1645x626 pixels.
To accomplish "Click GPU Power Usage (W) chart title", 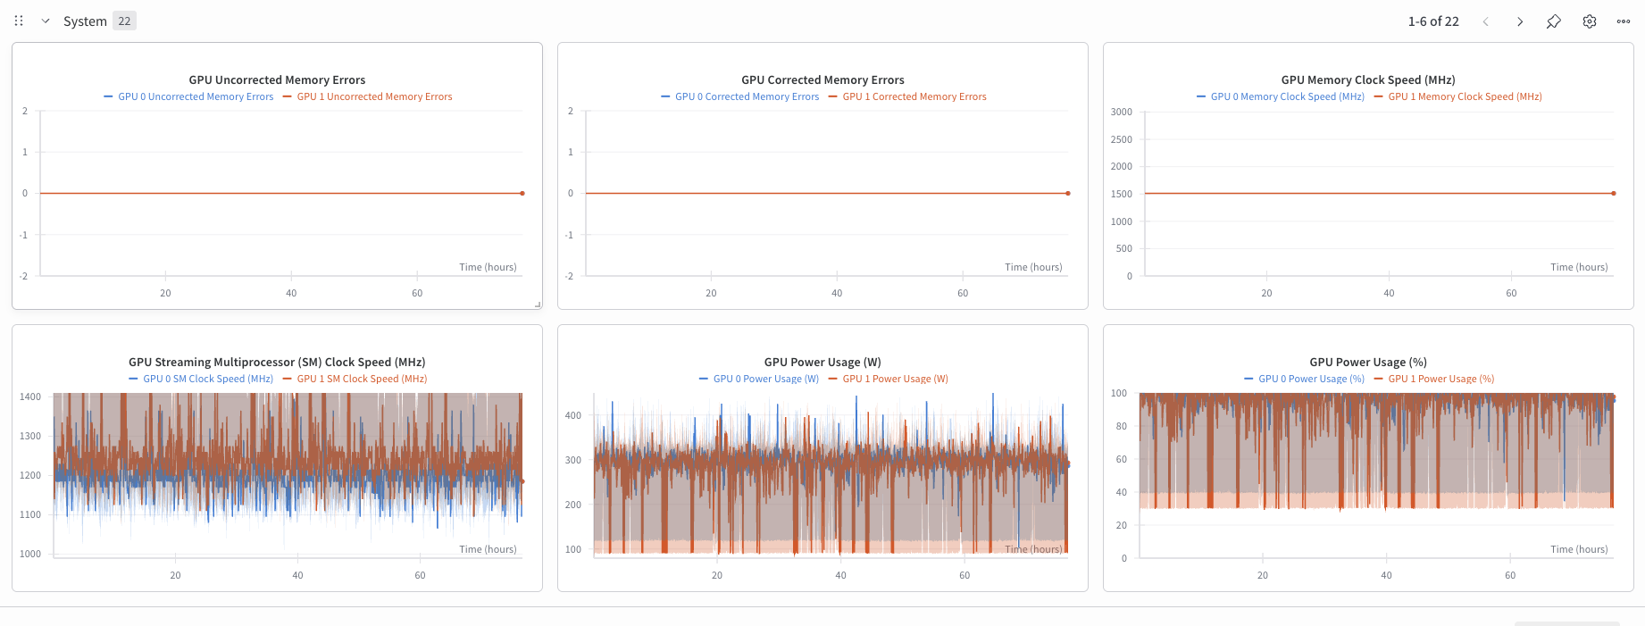I will tap(822, 362).
